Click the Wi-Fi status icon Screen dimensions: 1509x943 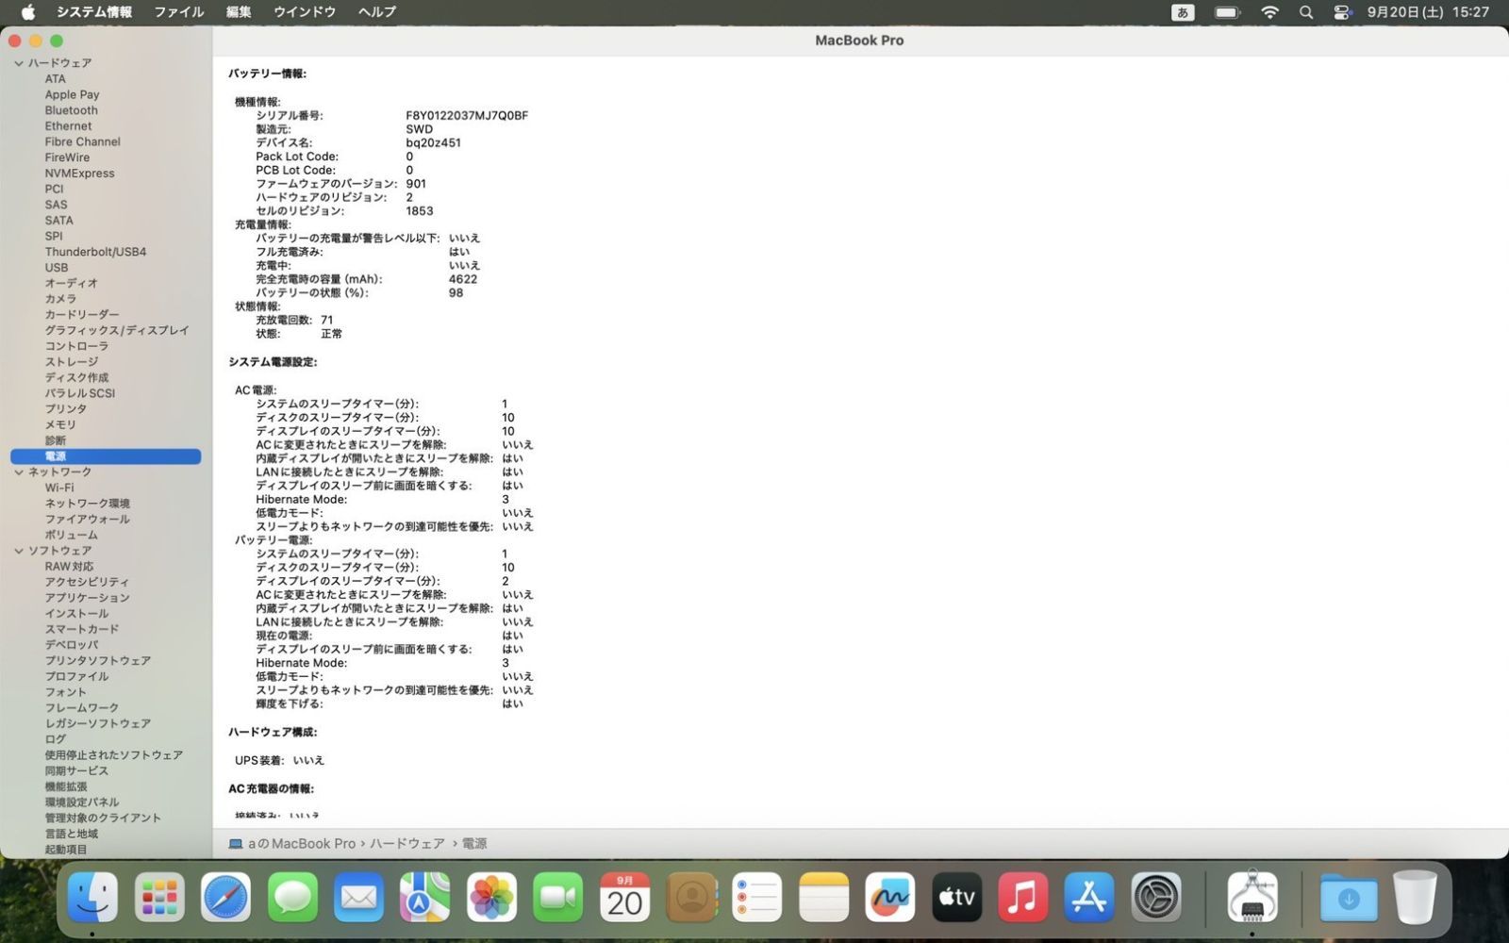click(1269, 12)
